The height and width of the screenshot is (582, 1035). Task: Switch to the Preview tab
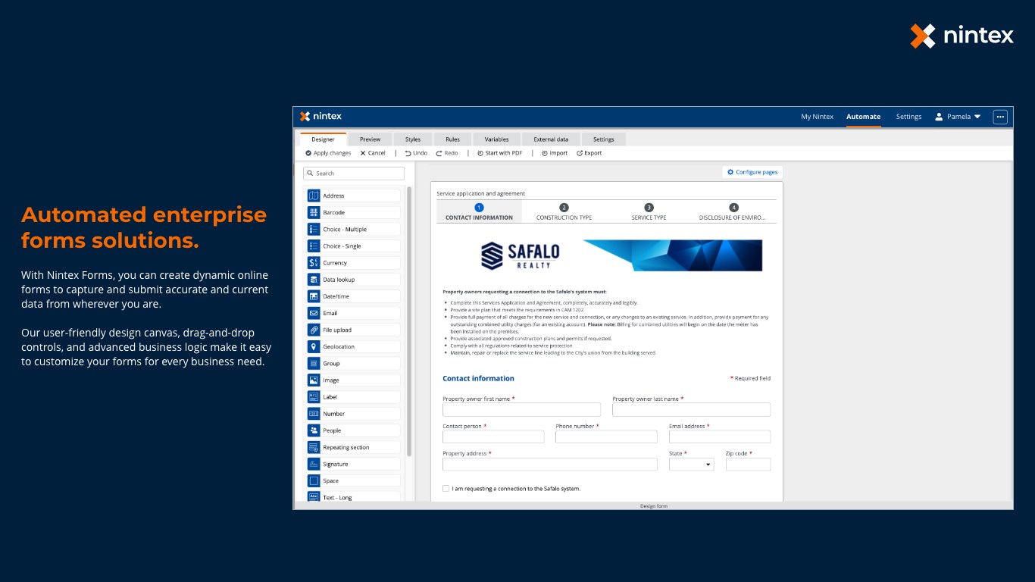370,139
